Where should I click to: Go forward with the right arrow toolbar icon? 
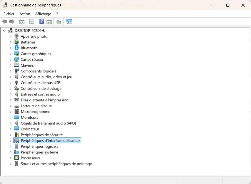(12, 21)
